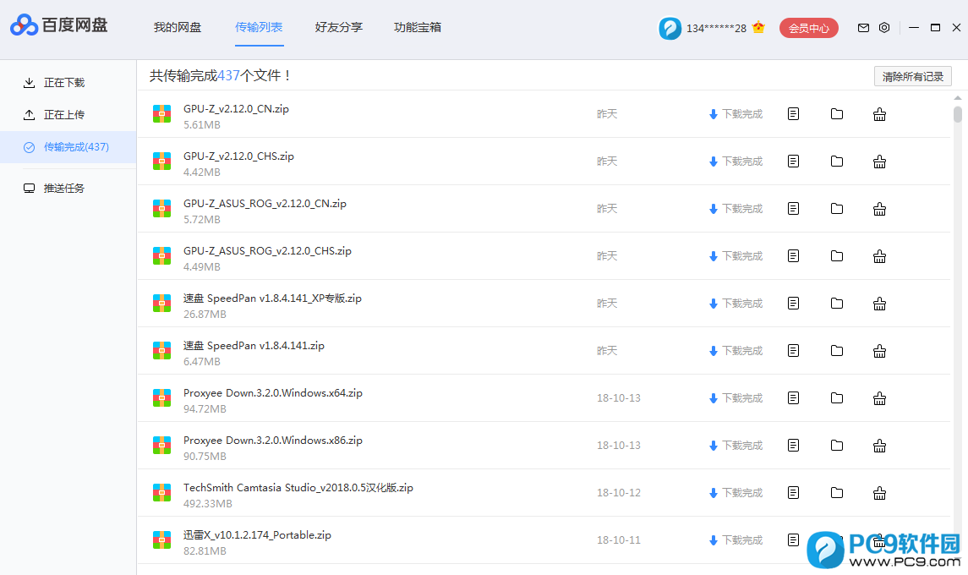Open file details for TechSmith Camtasia Studio zip
Screen dimensions: 968x575
793,493
